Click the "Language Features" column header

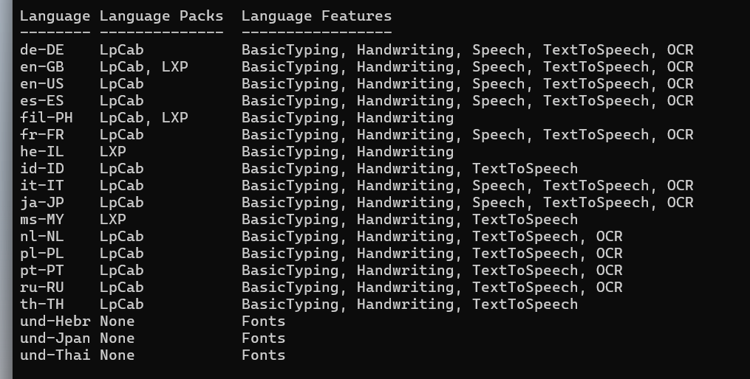(316, 15)
